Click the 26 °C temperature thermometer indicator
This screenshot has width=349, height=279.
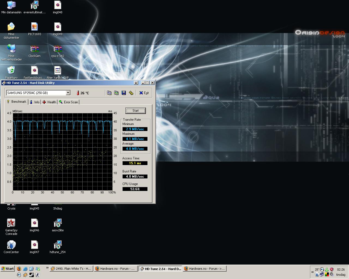[x=83, y=93]
